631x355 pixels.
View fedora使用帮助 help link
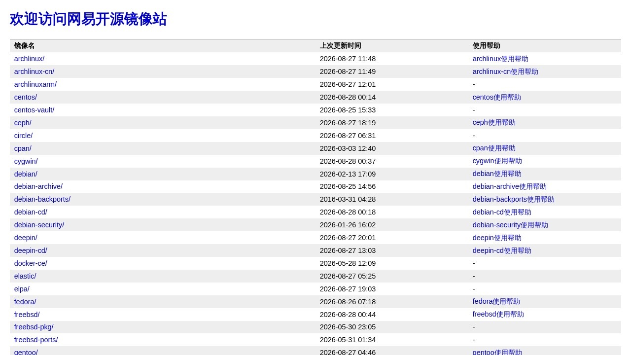[x=496, y=302]
